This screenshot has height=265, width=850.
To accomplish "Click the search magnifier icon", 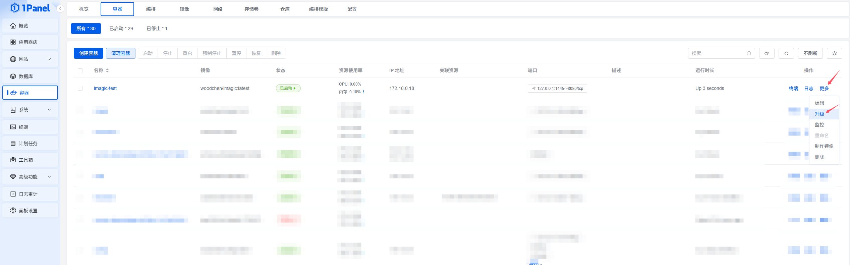I will (x=749, y=53).
